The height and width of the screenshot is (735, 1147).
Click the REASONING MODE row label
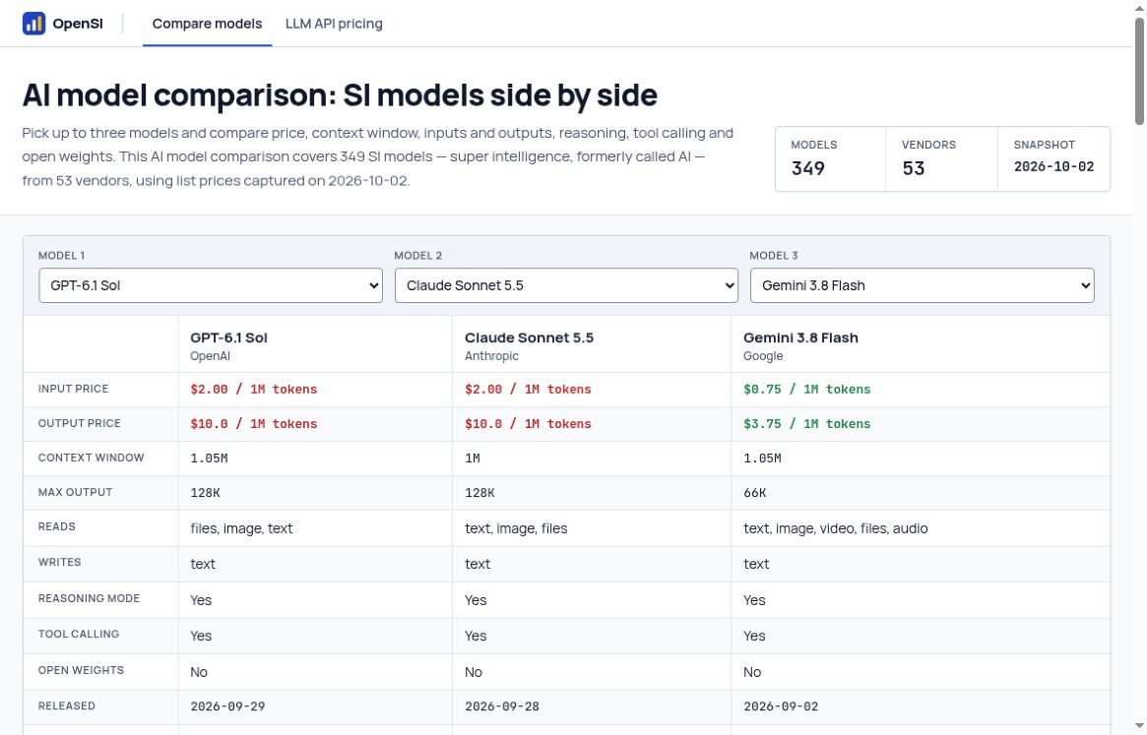pos(89,598)
